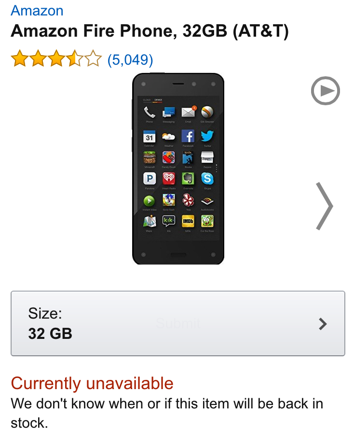
Task: Click the Yelp app icon
Action: (x=188, y=200)
